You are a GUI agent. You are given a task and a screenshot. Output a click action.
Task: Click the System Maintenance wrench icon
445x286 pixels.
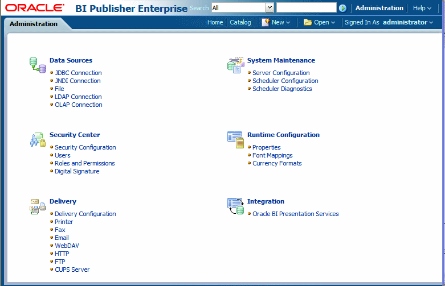coord(235,65)
